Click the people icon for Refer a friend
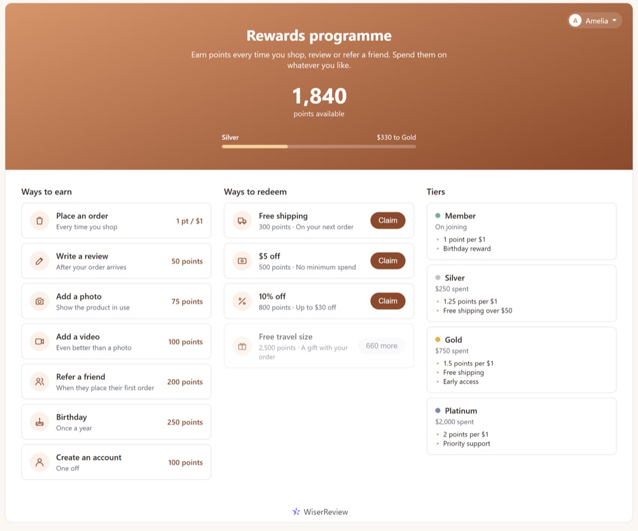Viewport: 638px width, 531px height. 40,382
